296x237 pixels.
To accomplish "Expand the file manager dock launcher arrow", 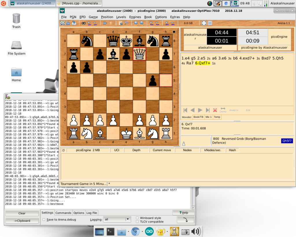I will tap(128, 232).
